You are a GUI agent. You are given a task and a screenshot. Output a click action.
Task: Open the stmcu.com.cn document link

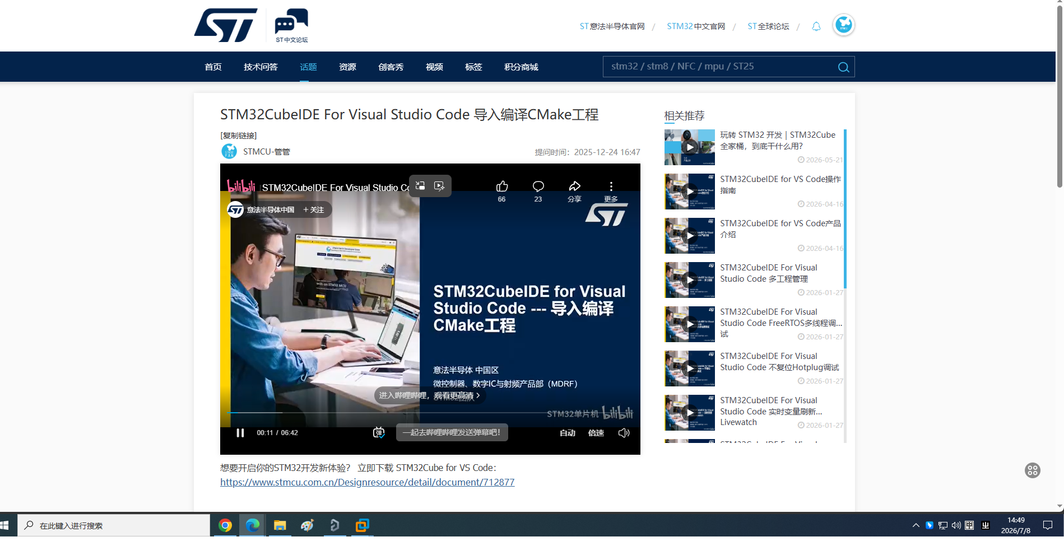click(x=367, y=482)
